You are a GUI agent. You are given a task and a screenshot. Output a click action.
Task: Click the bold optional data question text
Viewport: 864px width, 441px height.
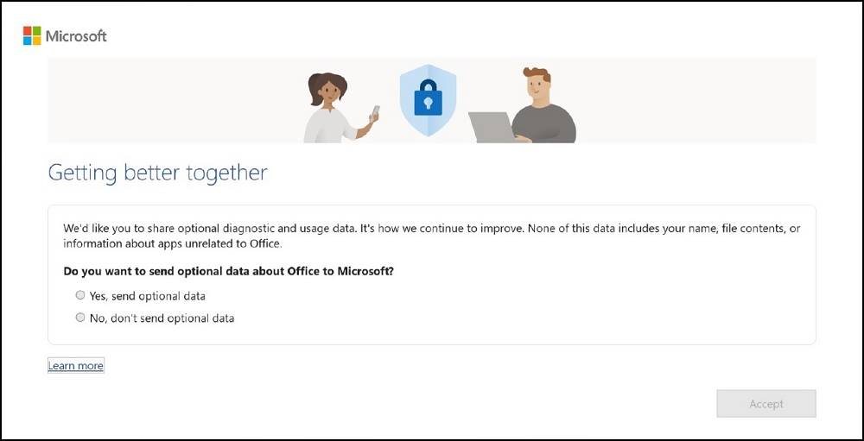click(228, 271)
